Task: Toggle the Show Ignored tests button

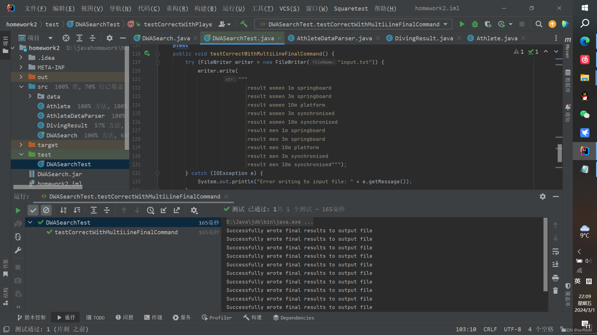Action: (46, 210)
